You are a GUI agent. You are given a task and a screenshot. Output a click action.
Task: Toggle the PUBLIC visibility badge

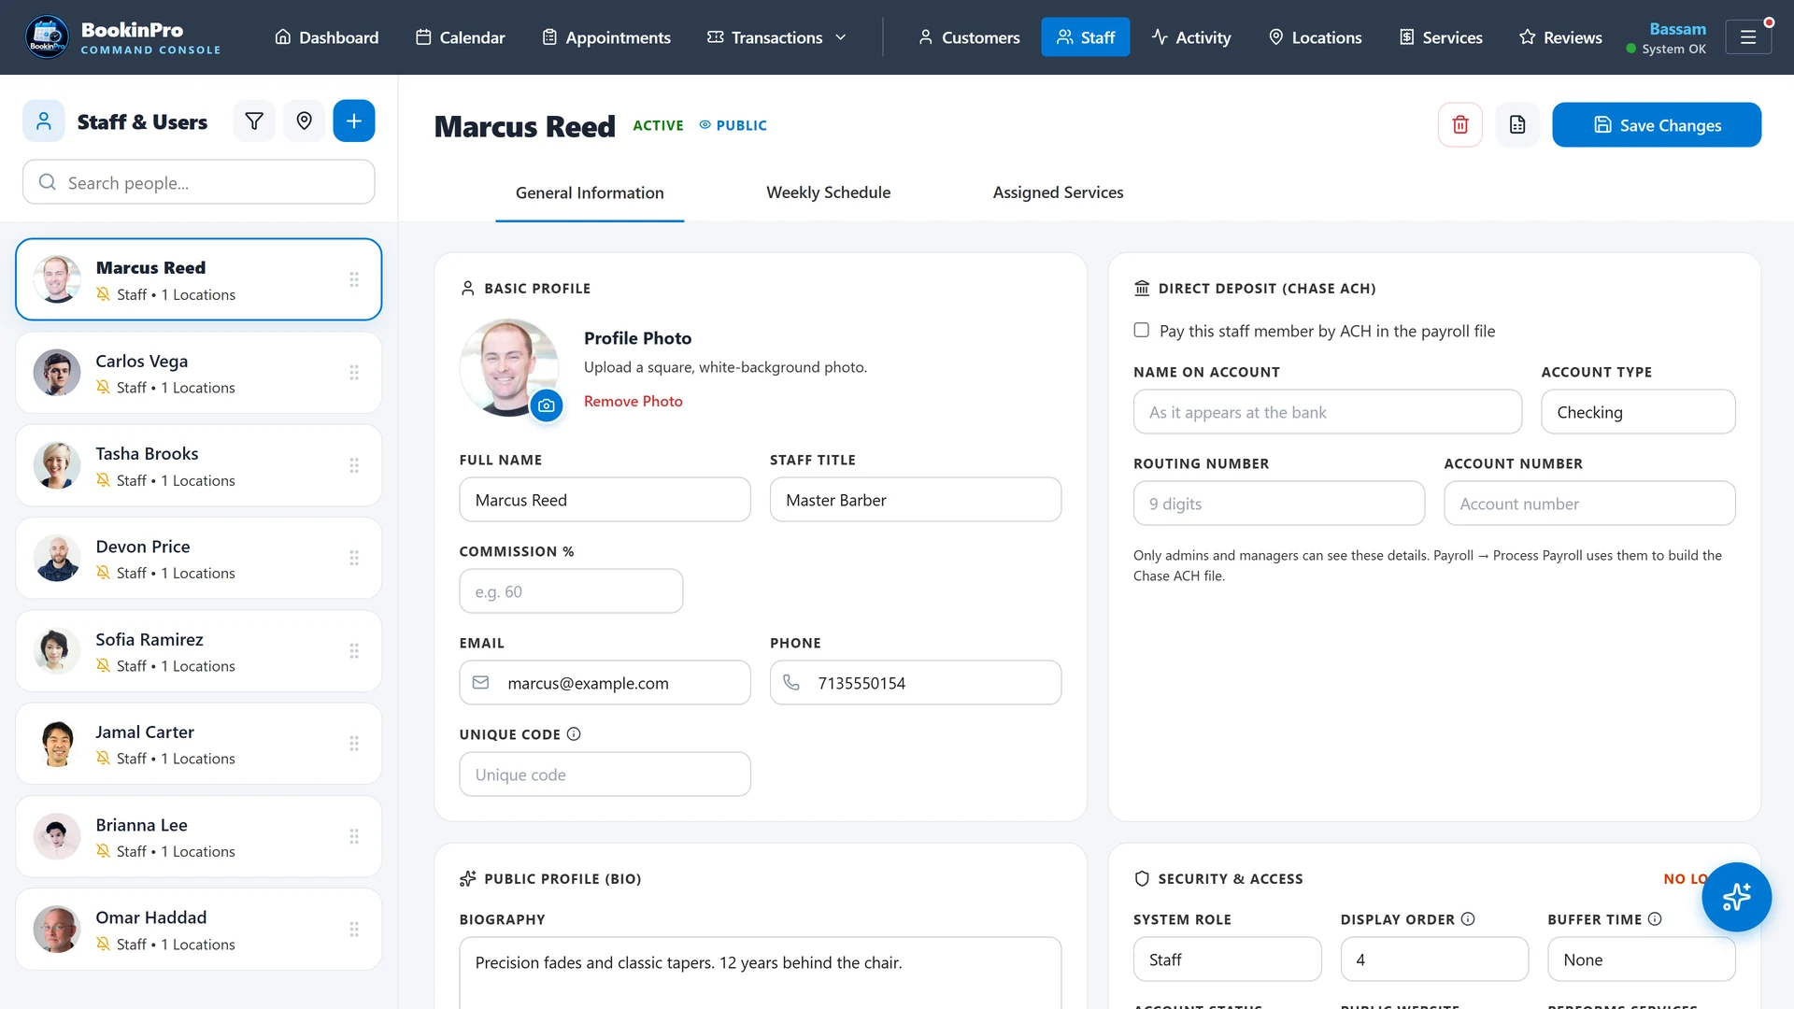click(x=733, y=125)
